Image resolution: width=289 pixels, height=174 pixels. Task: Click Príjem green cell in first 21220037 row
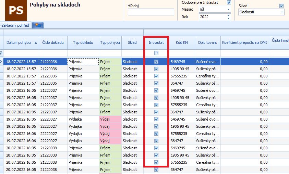pyautogui.click(x=110, y=90)
